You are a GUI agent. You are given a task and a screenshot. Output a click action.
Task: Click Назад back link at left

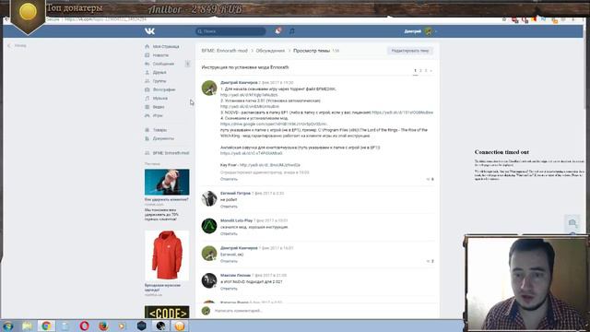(x=18, y=45)
